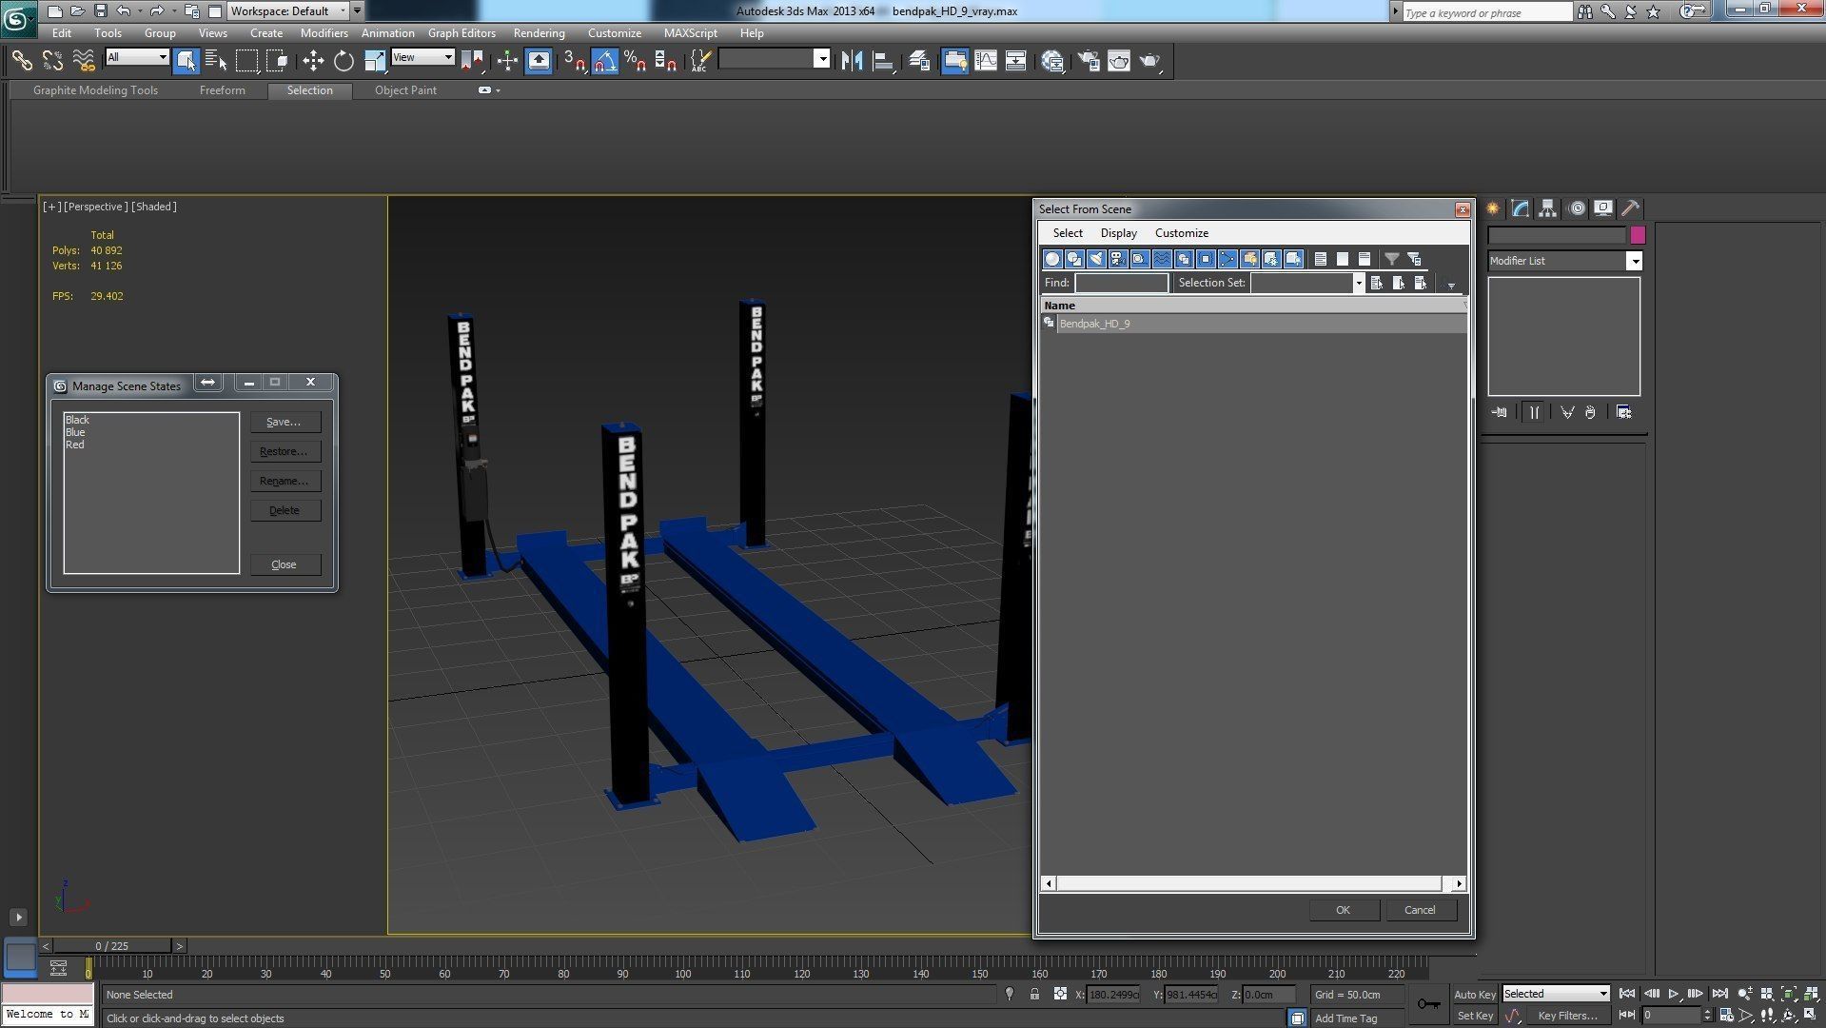Open the Material Editor icon
The width and height of the screenshot is (1826, 1028).
click(x=1052, y=61)
